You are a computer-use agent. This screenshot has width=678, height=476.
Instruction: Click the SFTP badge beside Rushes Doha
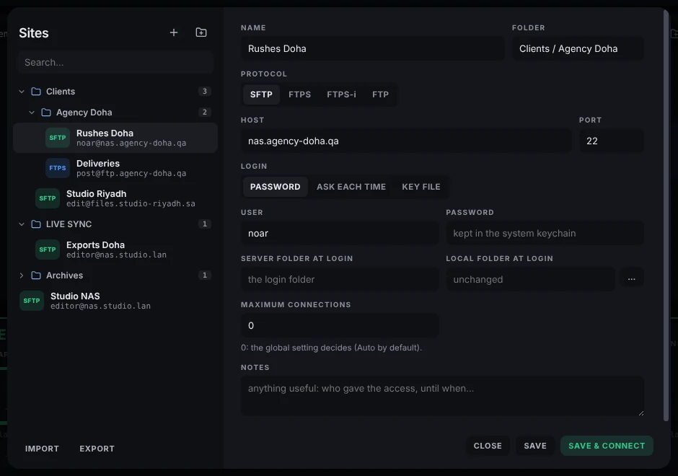tap(58, 138)
